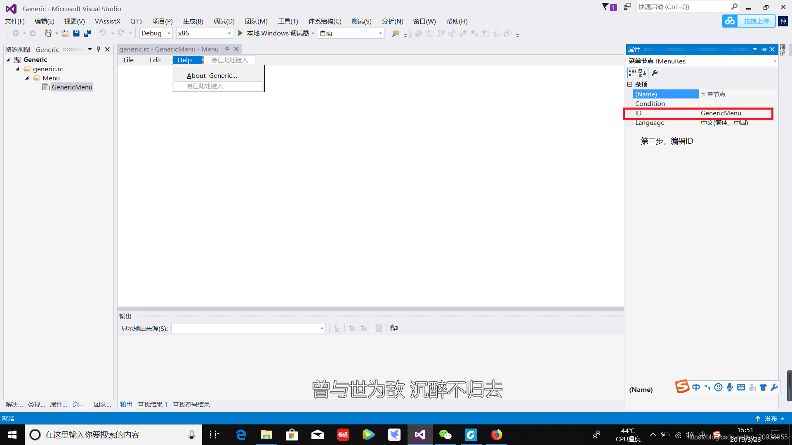Open Task View on the taskbar
792x445 pixels.
[214, 435]
